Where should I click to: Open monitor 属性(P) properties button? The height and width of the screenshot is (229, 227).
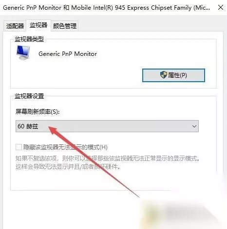tap(173, 75)
